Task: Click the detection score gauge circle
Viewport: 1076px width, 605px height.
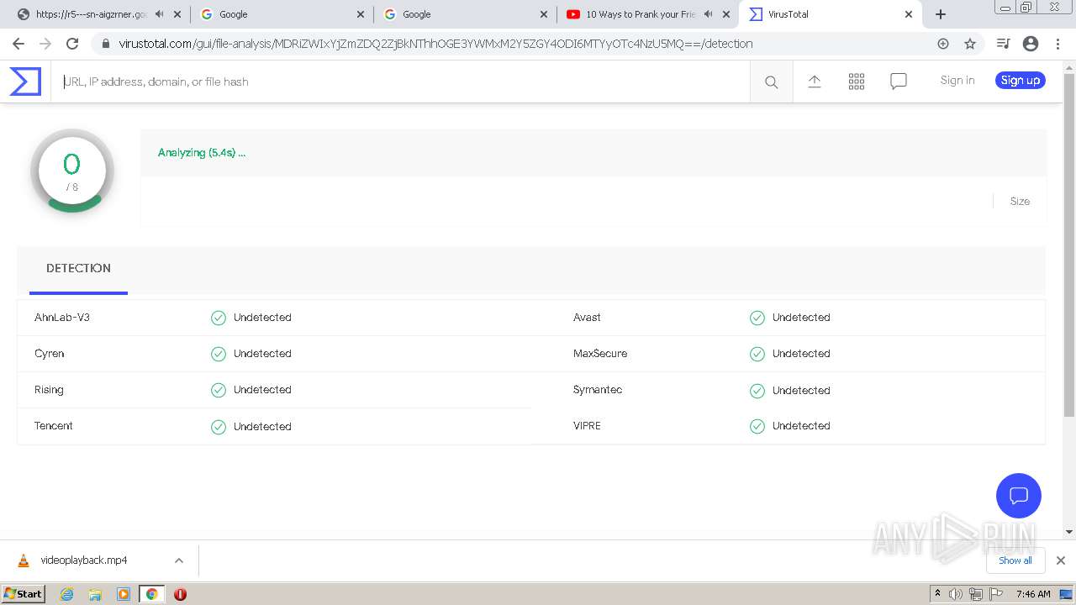Action: [72, 171]
